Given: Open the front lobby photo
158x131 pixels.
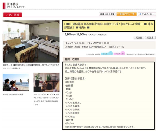Looking at the screenshot, I should pyautogui.click(x=46, y=82).
